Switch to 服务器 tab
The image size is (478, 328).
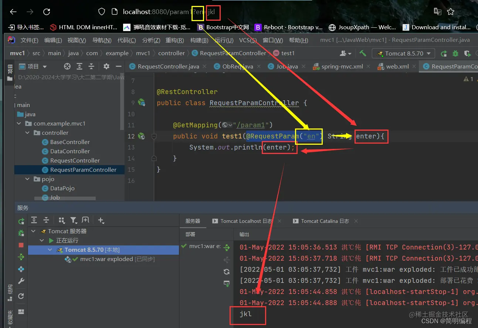193,221
